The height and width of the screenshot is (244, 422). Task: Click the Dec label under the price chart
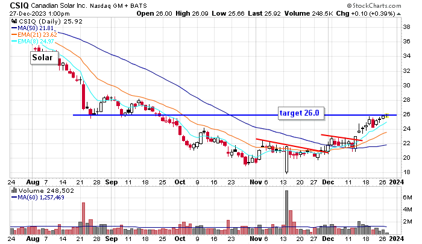(328, 182)
